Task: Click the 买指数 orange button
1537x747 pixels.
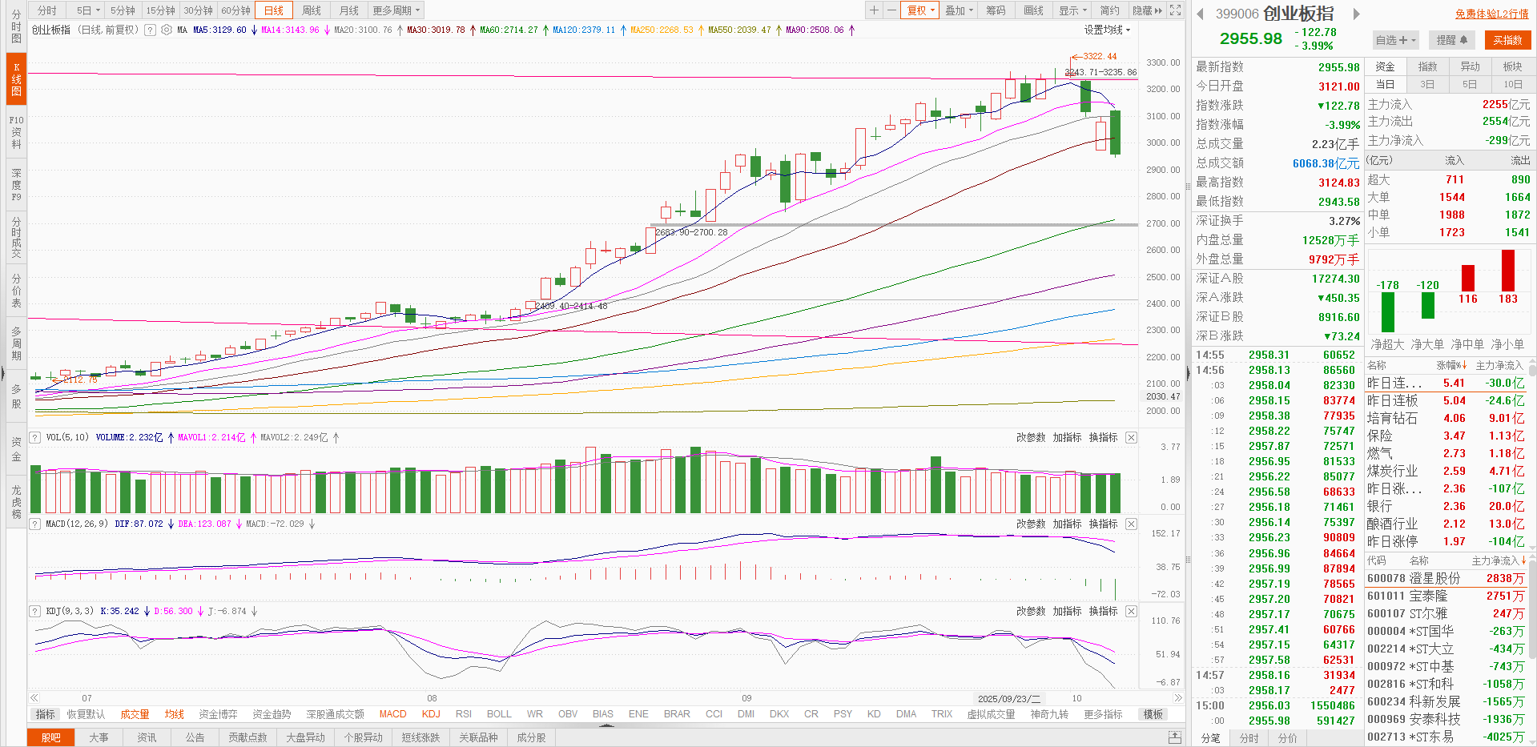Action: pyautogui.click(x=1507, y=40)
